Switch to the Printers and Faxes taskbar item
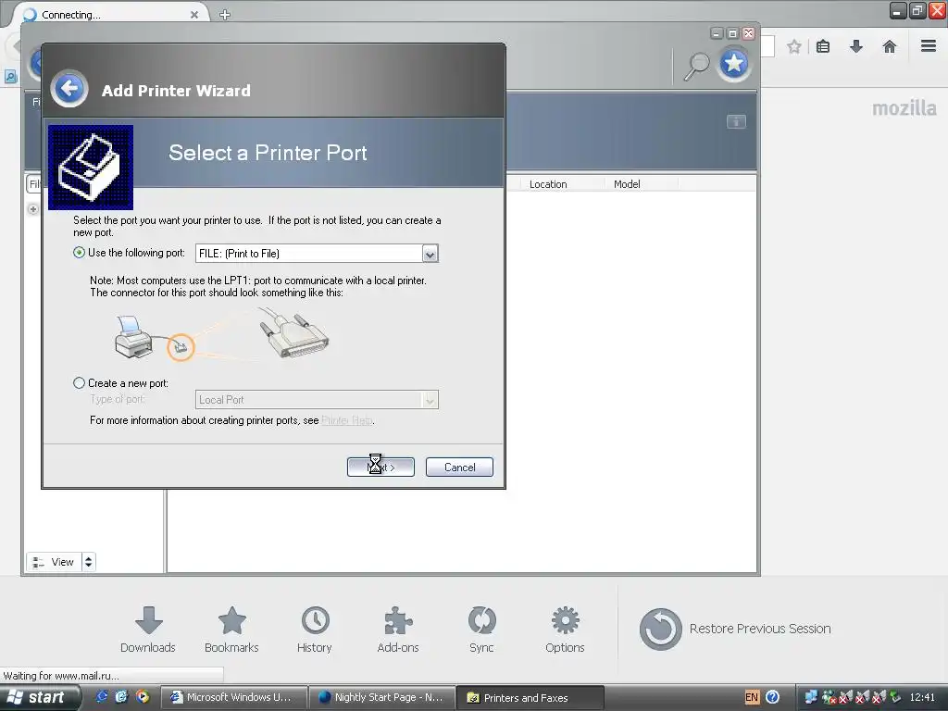Viewport: 948px width, 711px height. click(530, 698)
